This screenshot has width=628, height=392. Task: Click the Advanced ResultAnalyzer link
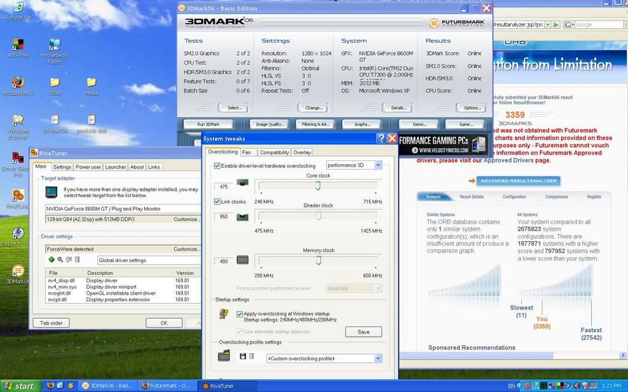(518, 181)
